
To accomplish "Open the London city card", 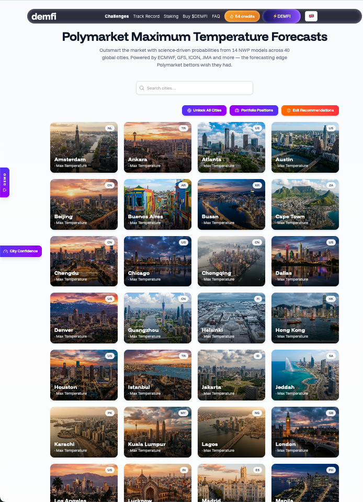I will coord(305,432).
